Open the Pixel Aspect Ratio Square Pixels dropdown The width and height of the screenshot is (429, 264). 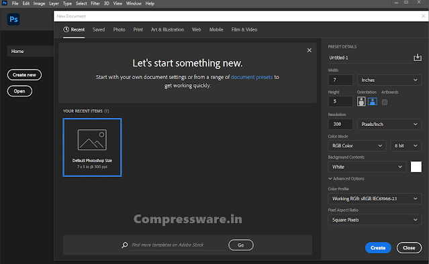[x=375, y=220]
